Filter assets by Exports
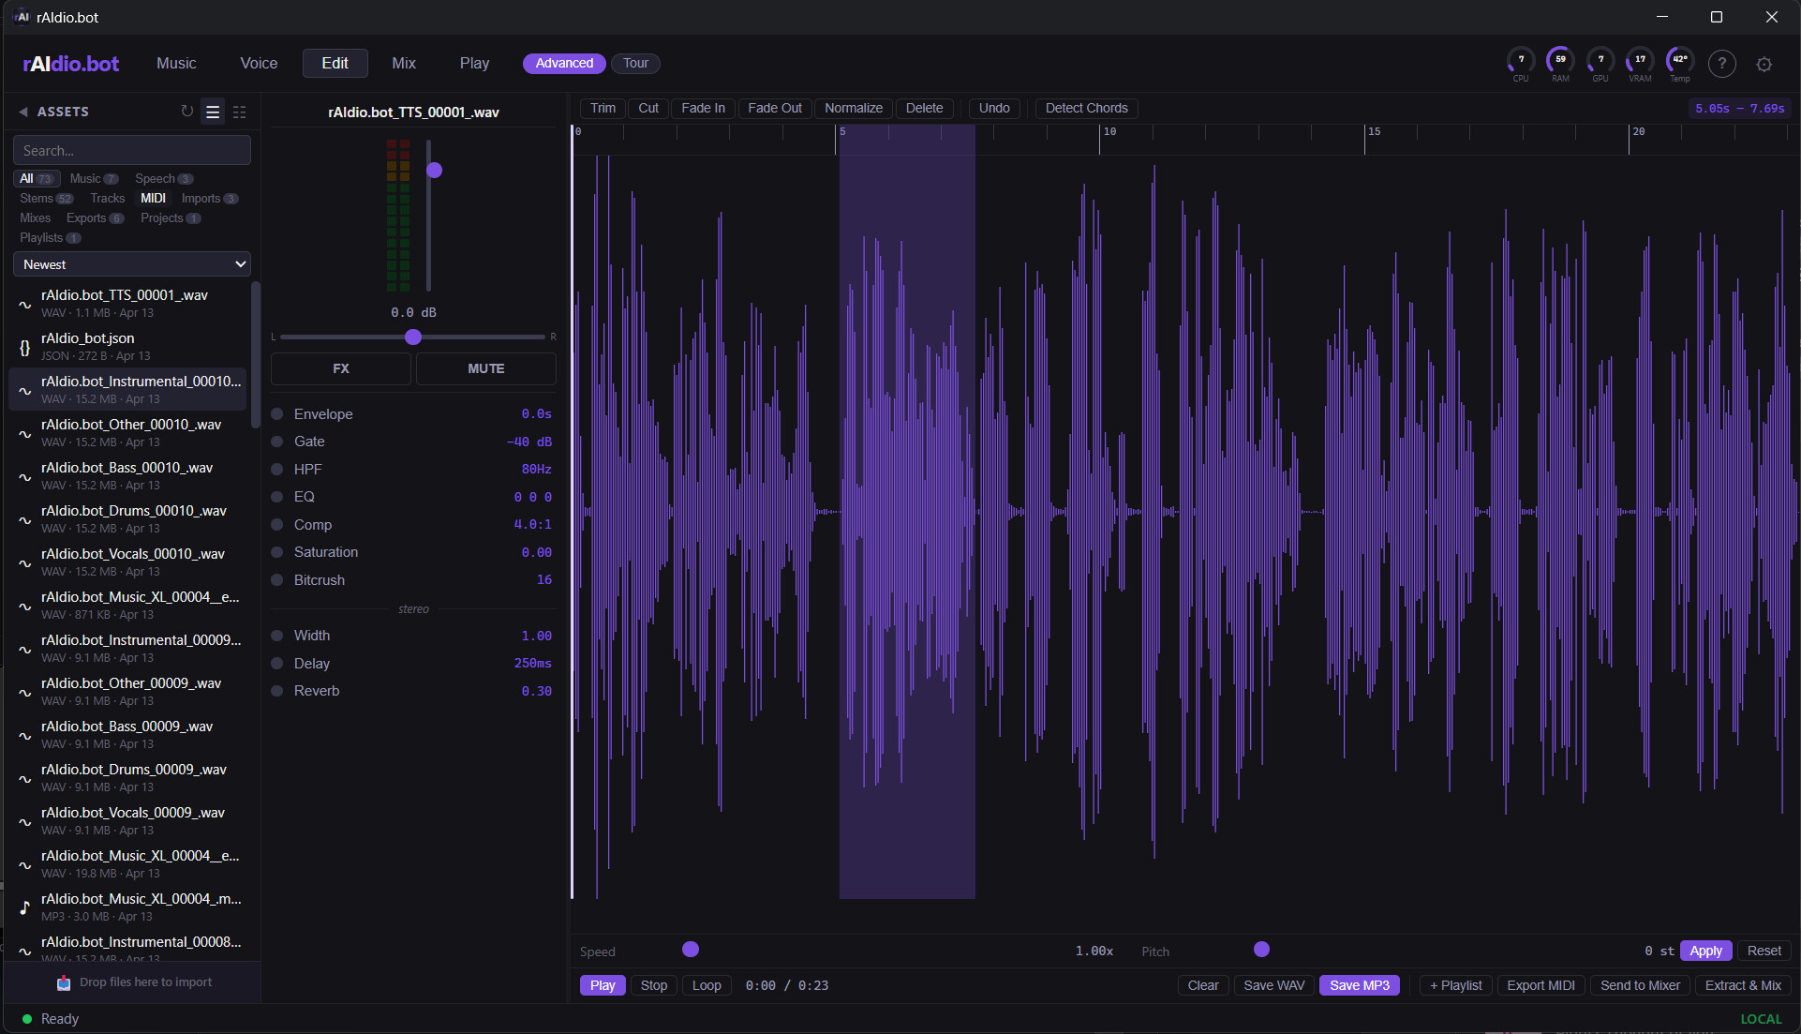 [x=95, y=218]
